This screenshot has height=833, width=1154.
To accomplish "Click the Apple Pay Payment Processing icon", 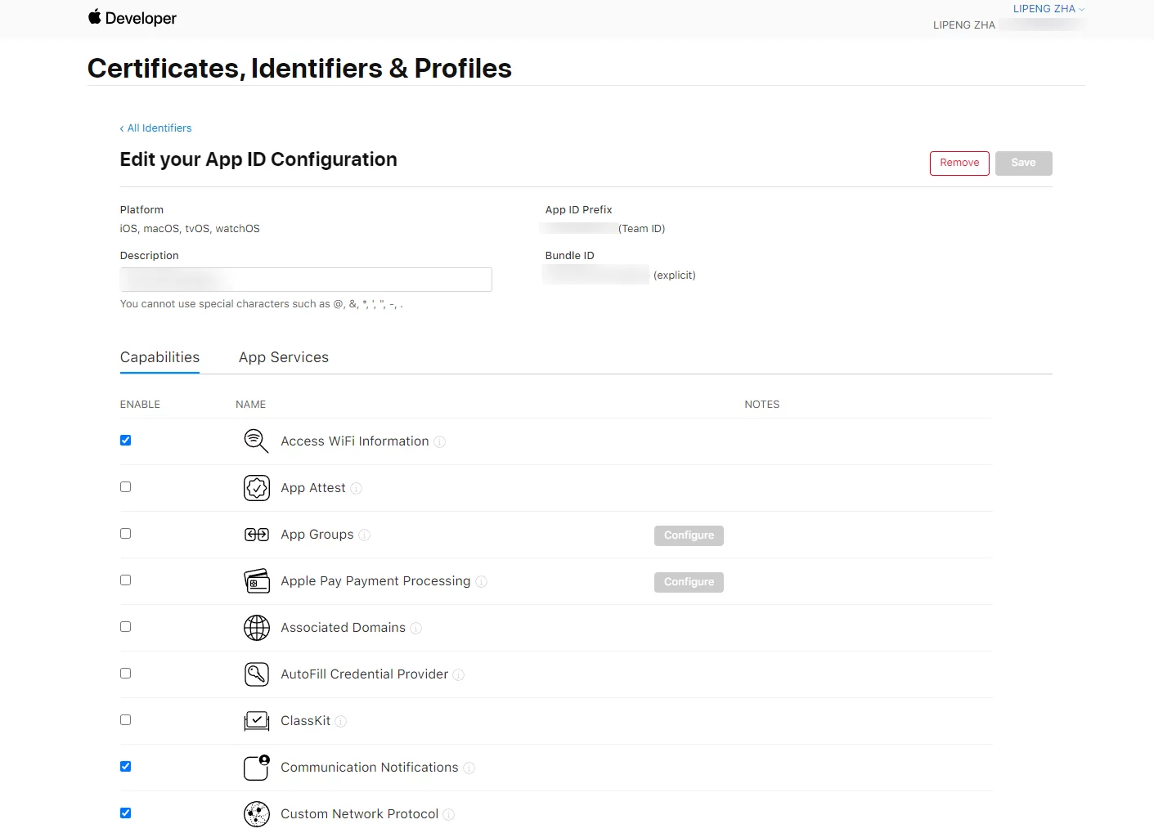I will 256,581.
